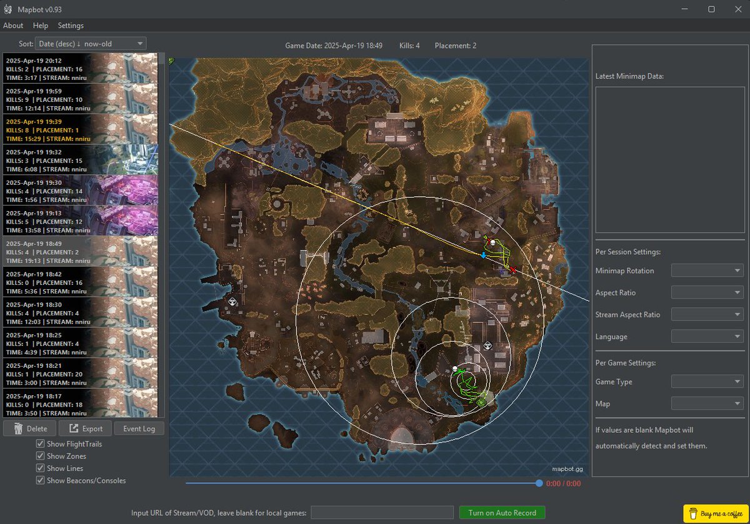The height and width of the screenshot is (524, 750).
Task: Click the coffee cup icon on Buy me a coffee
Action: pos(692,514)
